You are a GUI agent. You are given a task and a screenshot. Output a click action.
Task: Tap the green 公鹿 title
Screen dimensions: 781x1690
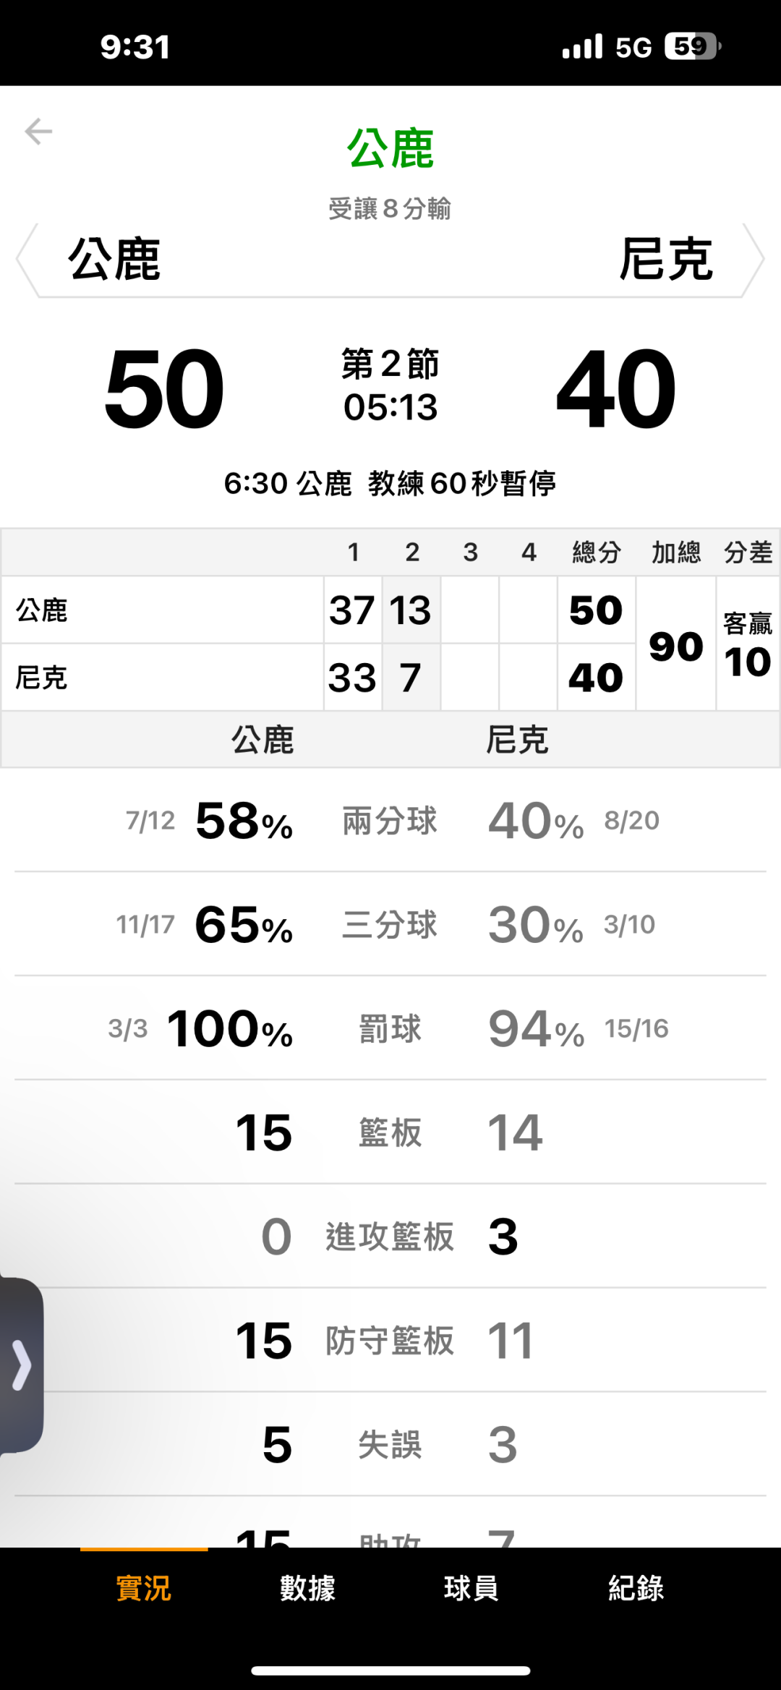(390, 149)
